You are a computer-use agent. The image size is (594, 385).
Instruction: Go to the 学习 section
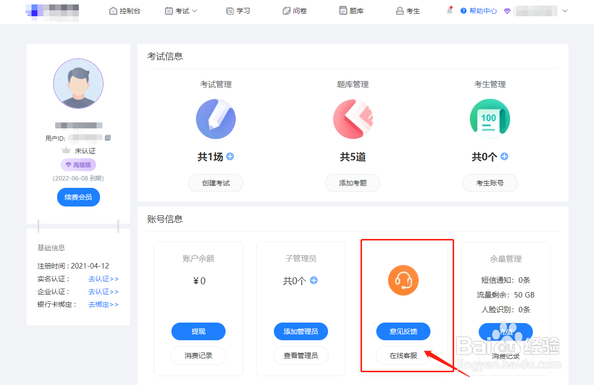238,11
